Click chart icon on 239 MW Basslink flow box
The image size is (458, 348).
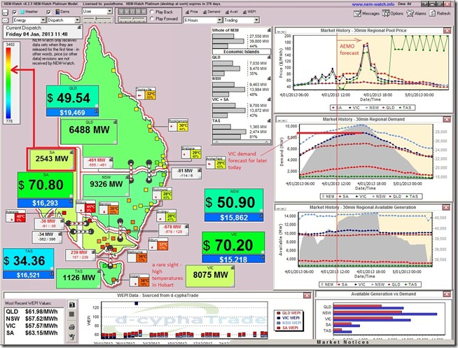pos(93,251)
